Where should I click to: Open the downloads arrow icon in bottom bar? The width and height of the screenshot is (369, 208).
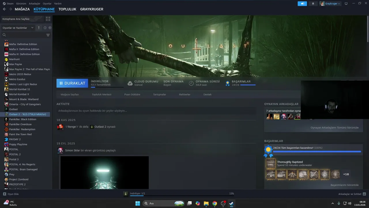tap(125, 194)
